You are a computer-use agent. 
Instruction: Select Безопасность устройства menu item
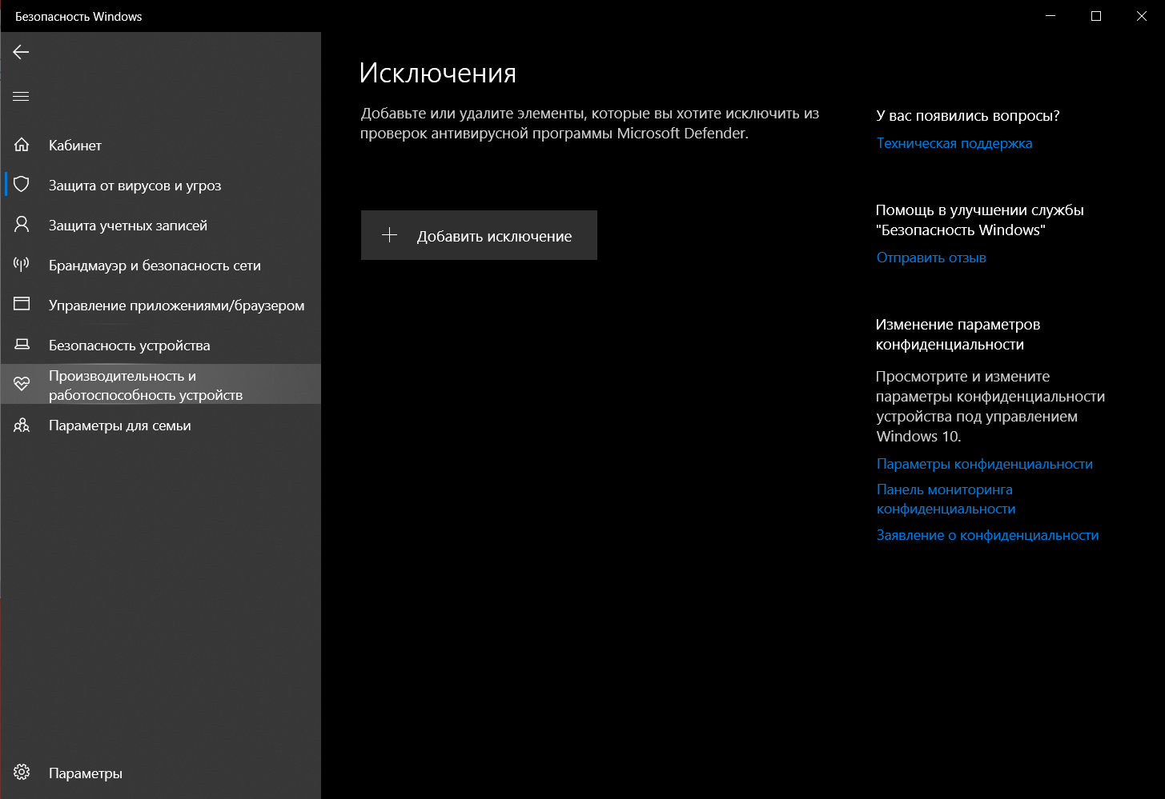click(160, 345)
